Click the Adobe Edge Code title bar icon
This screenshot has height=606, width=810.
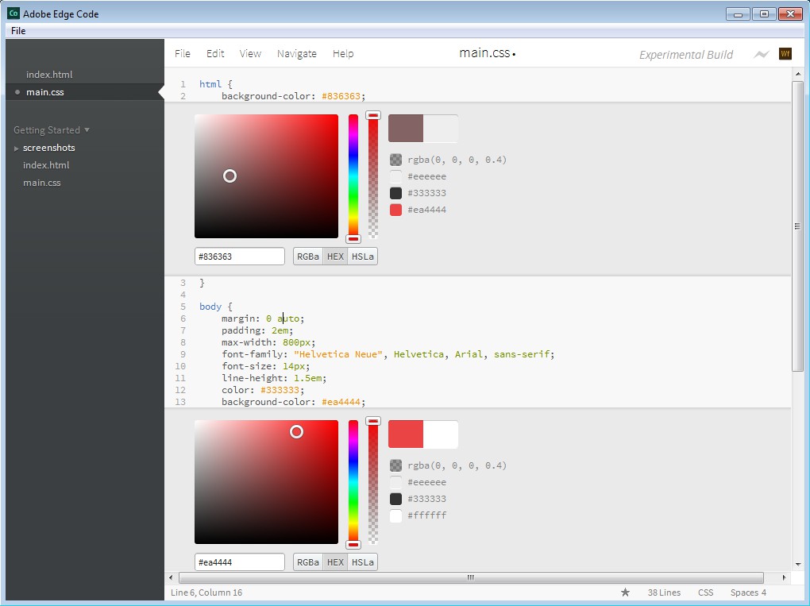tap(13, 14)
